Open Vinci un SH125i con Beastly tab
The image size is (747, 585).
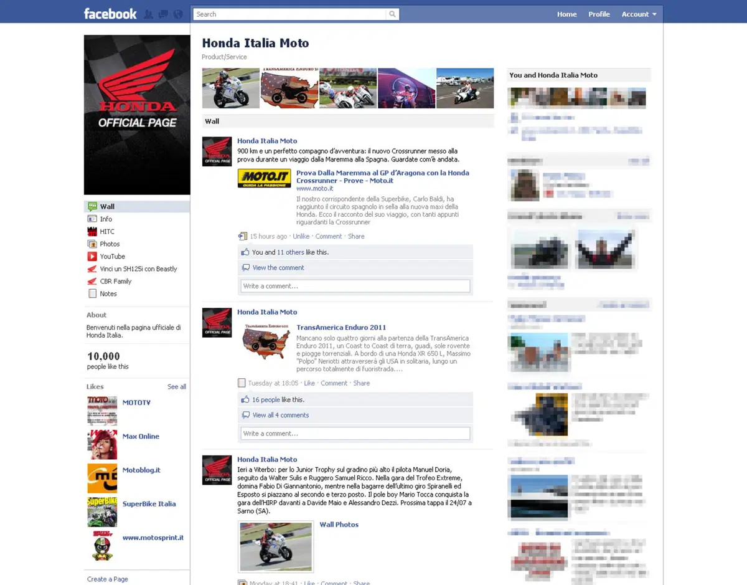click(137, 269)
